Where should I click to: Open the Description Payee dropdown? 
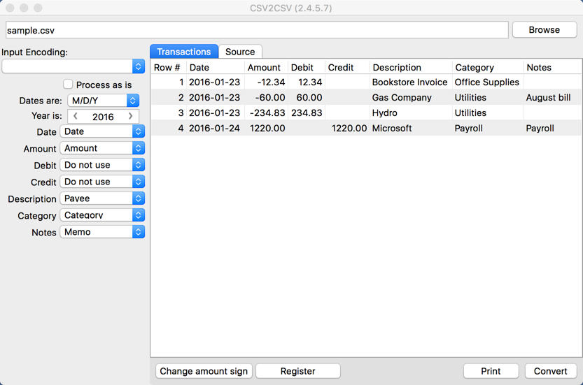[x=102, y=198]
